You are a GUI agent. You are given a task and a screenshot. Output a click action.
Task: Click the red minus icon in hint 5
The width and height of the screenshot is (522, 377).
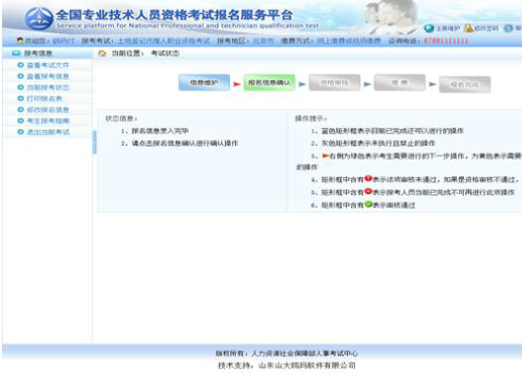click(x=368, y=191)
